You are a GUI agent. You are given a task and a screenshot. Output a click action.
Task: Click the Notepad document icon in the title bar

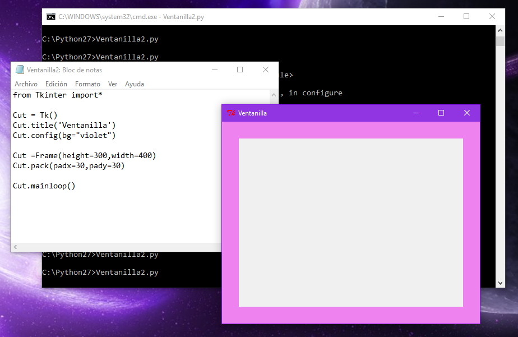18,70
